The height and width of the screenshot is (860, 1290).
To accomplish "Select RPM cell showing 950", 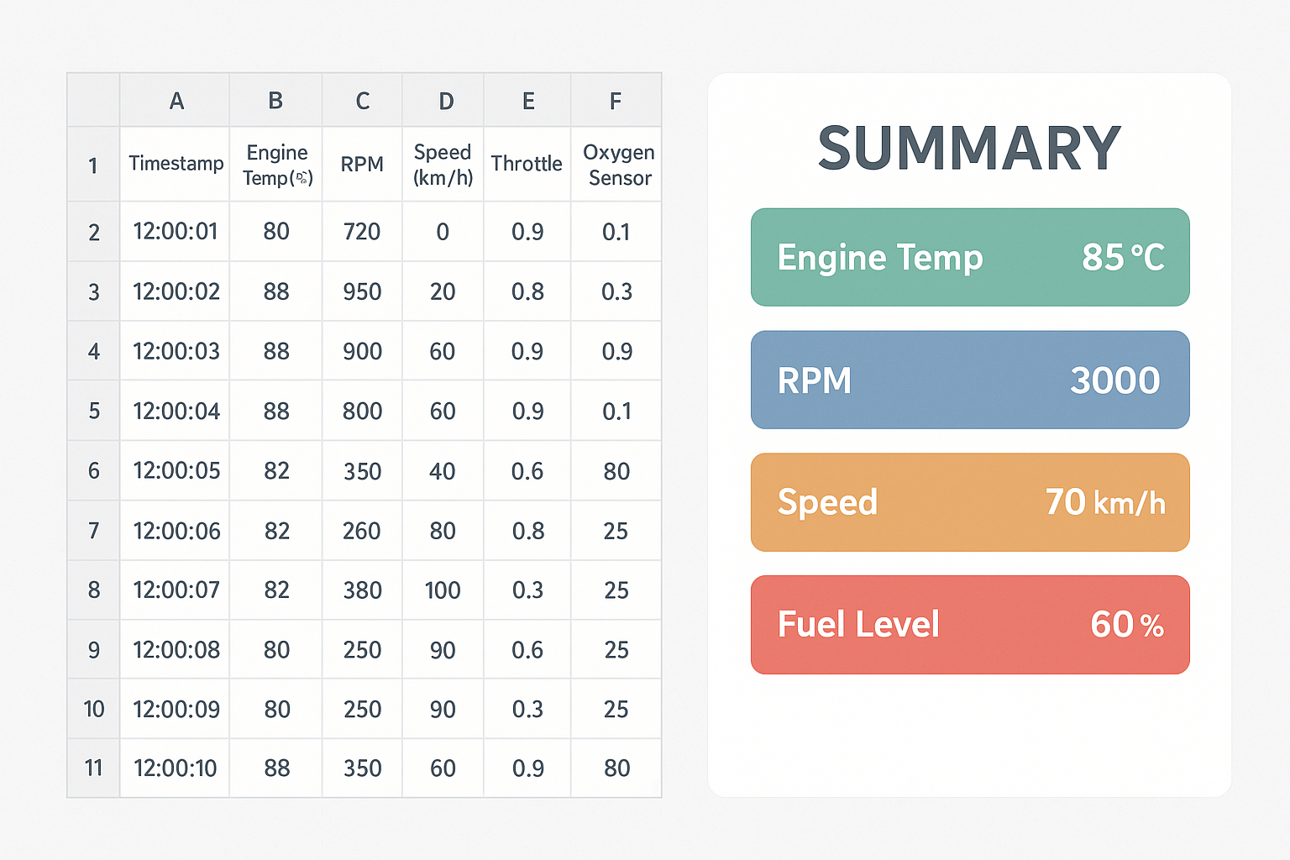I will pos(362,291).
